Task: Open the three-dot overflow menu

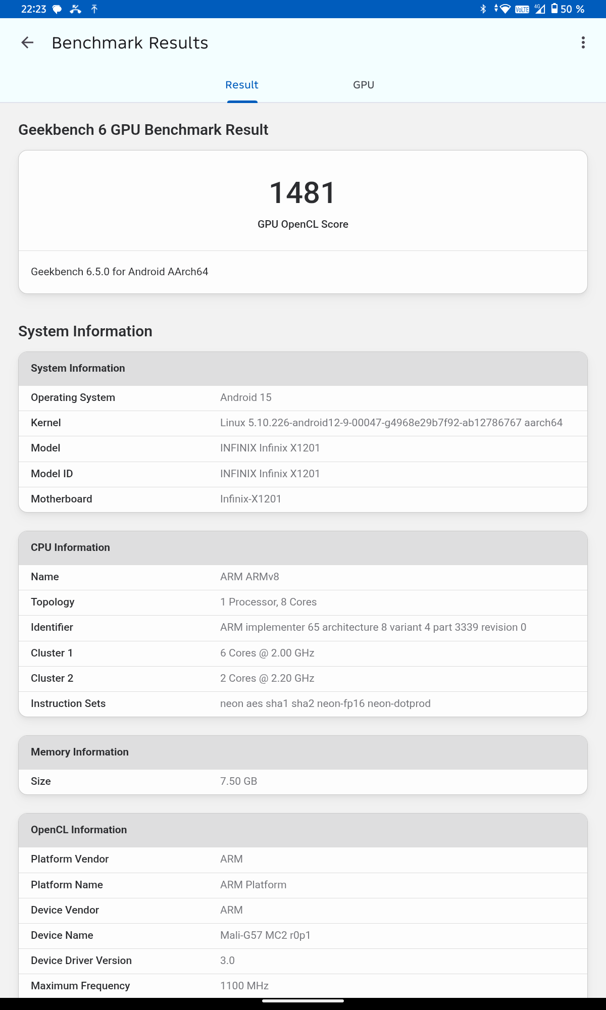Action: (583, 43)
